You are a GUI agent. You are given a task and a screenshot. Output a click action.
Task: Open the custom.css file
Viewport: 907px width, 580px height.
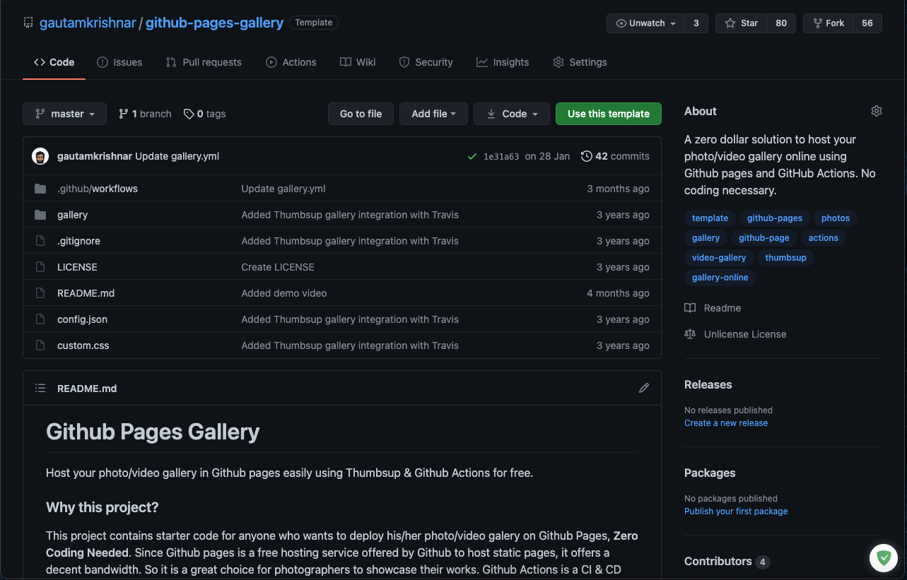(83, 345)
